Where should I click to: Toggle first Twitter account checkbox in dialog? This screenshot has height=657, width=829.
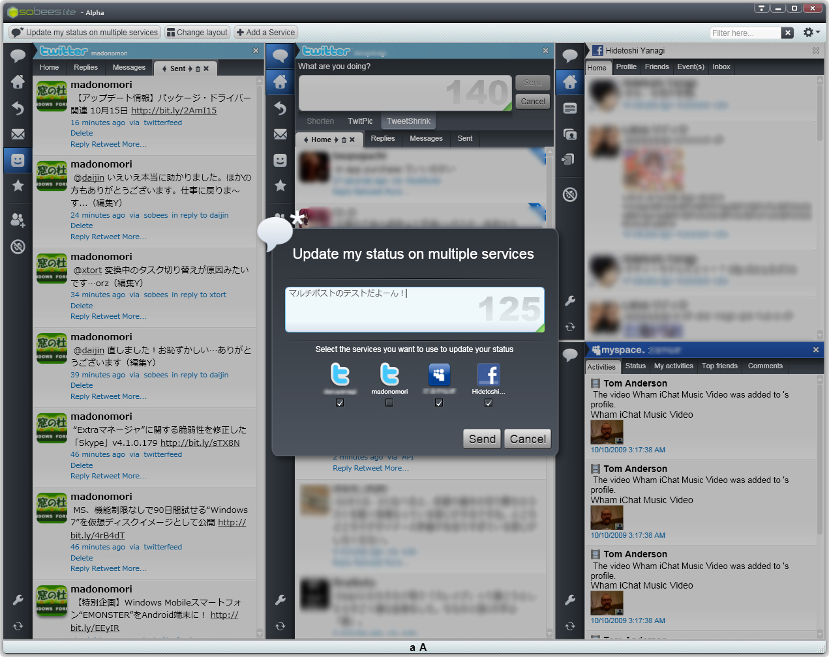339,403
